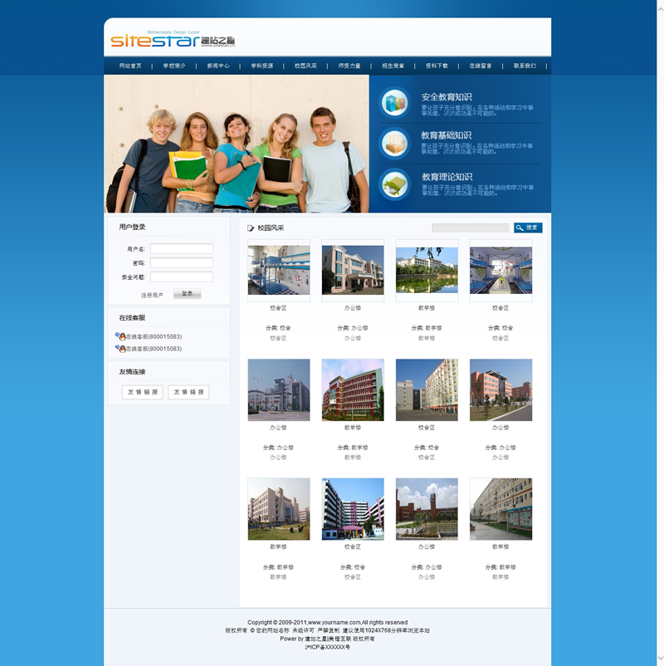
Task: Click the first 友情链接 button
Action: 142,392
